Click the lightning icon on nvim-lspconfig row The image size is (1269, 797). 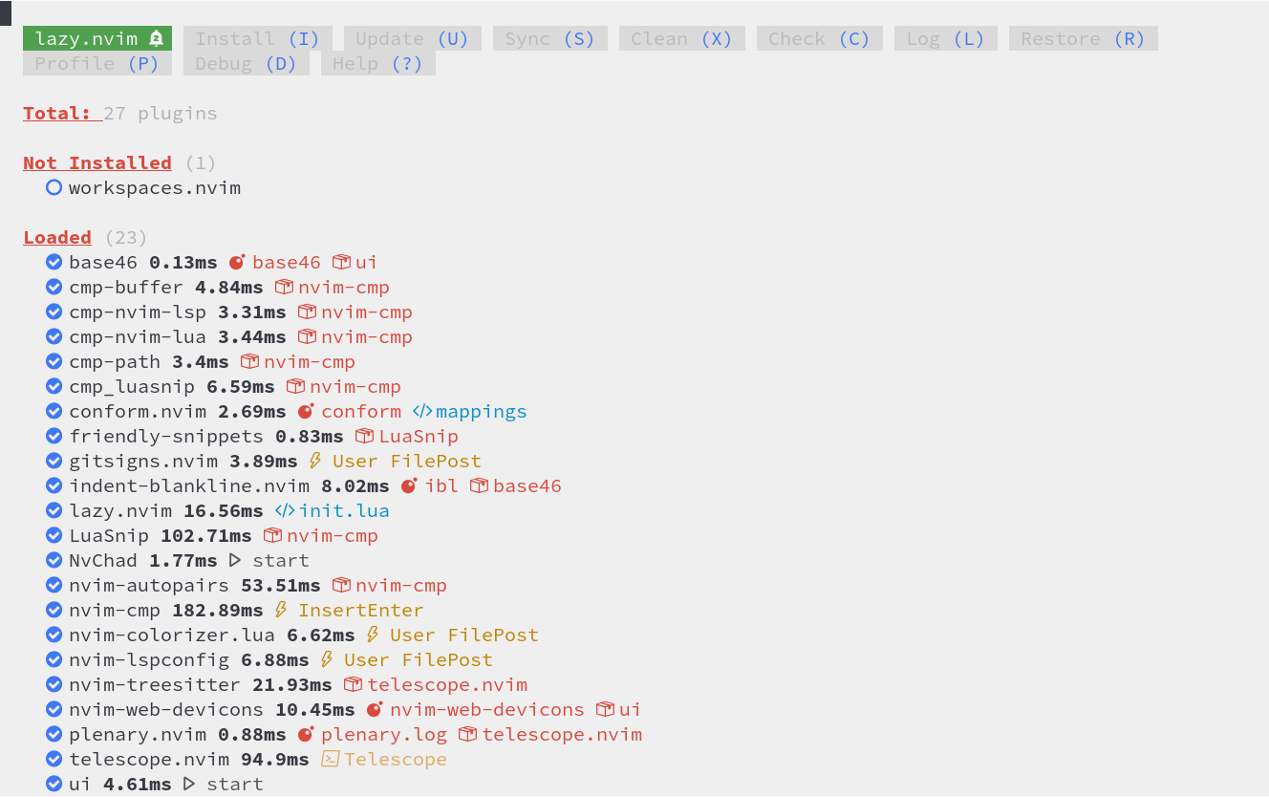pyautogui.click(x=326, y=659)
